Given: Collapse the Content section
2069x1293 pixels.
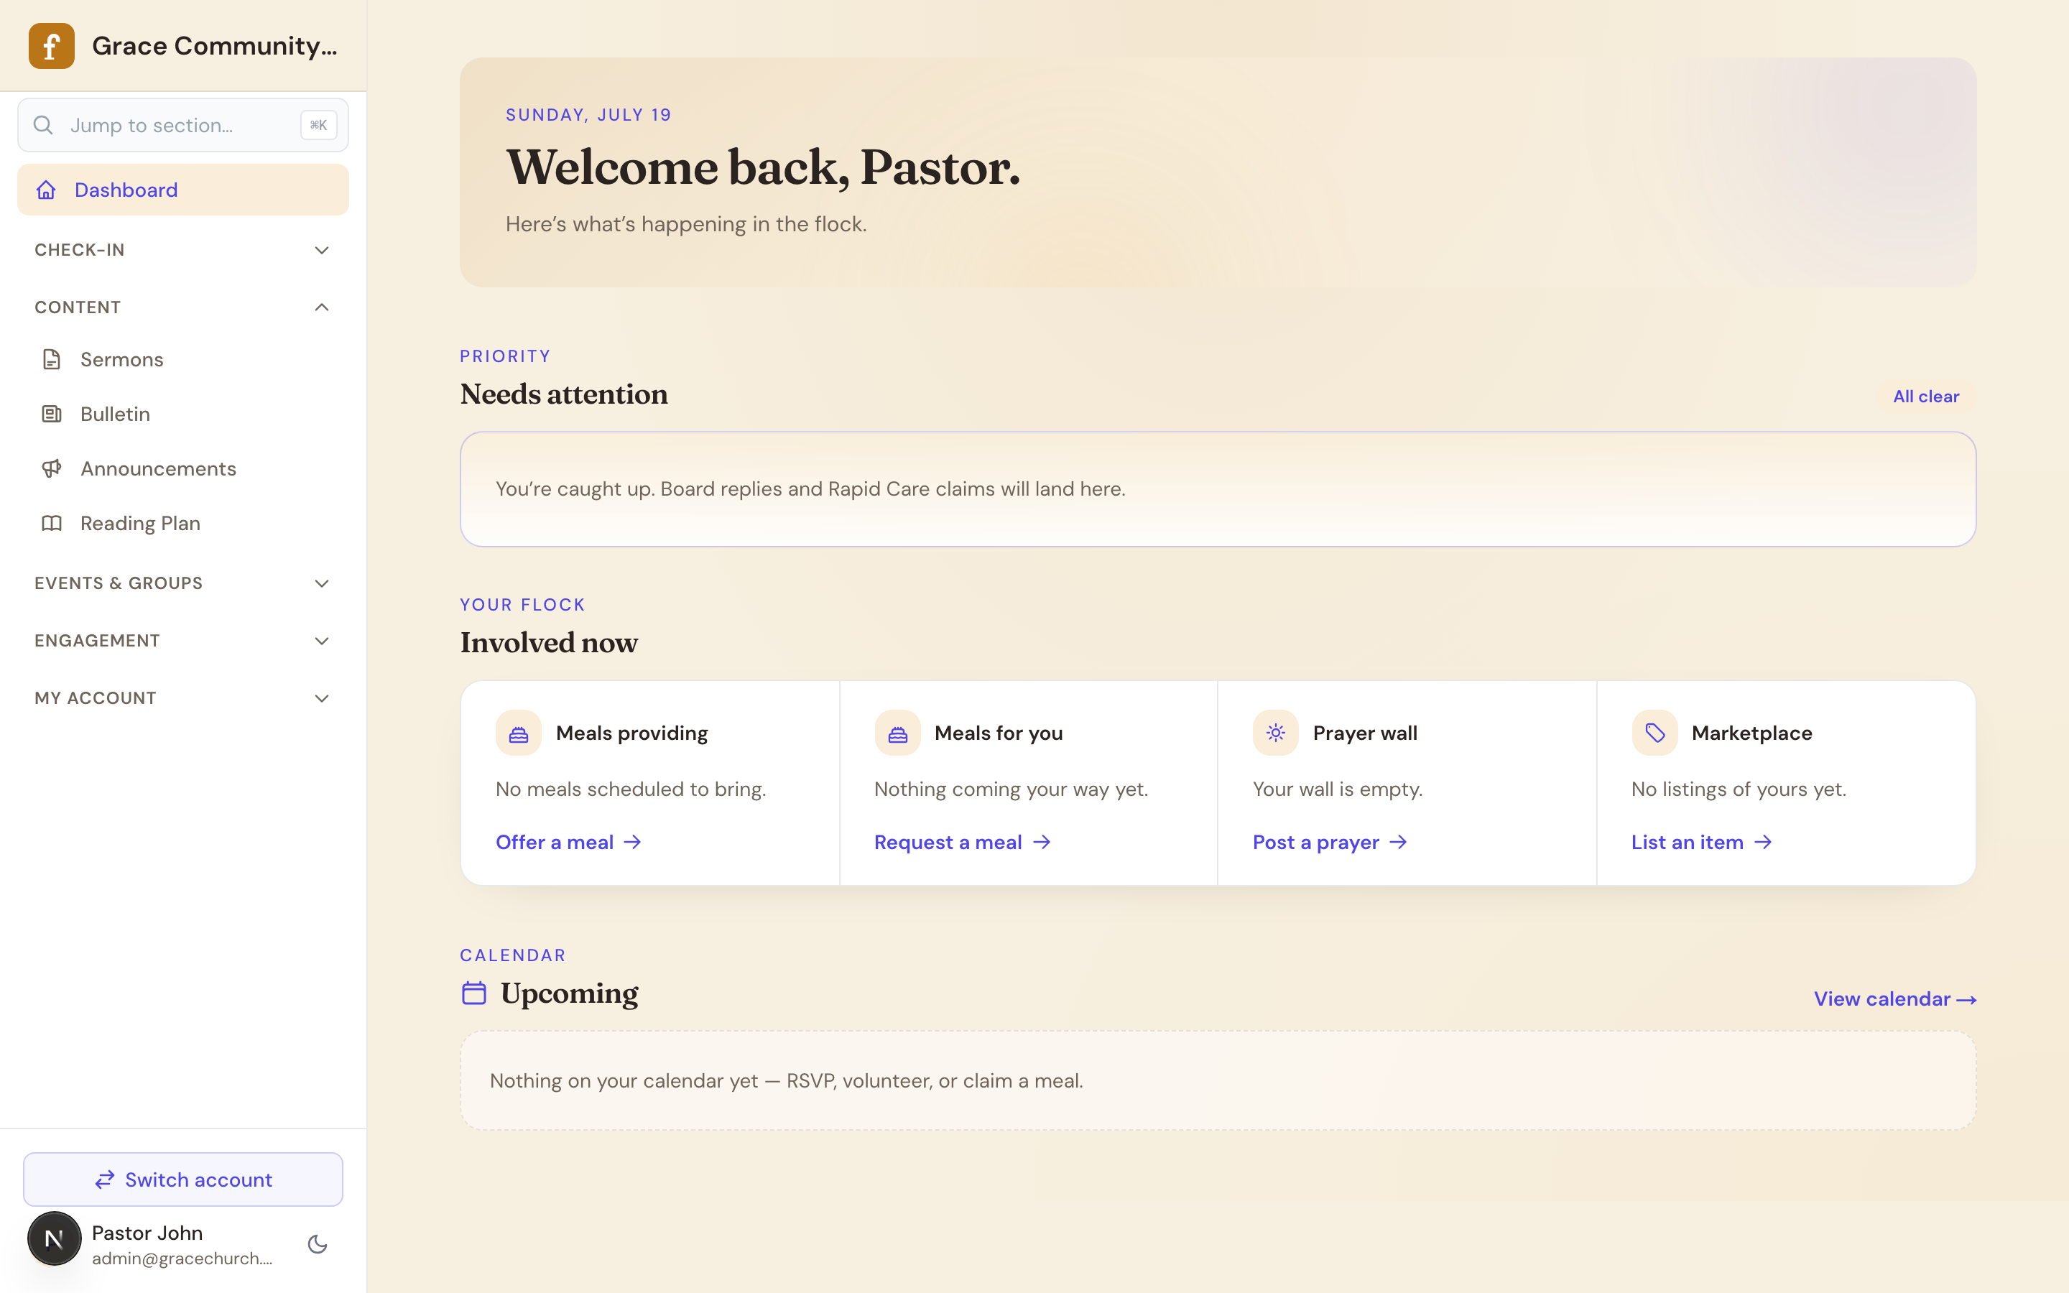Looking at the screenshot, I should 183,307.
